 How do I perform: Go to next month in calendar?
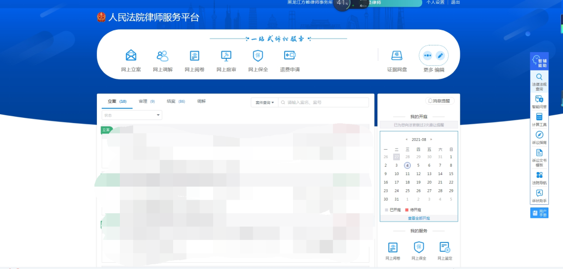coord(431,139)
